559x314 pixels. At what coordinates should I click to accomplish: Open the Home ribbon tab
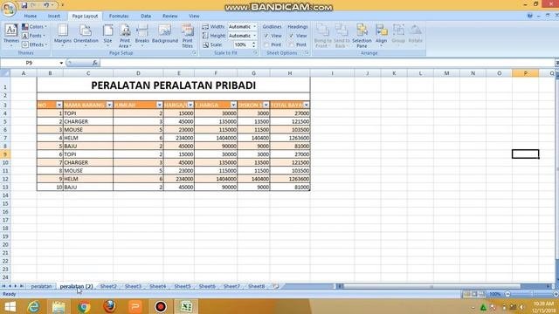click(31, 16)
